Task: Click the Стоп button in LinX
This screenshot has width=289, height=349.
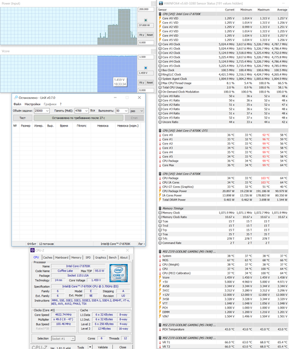Action: pyautogui.click(x=134, y=118)
